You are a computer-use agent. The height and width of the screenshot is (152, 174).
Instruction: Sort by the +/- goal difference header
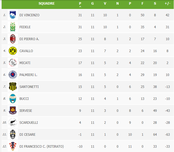click(167, 4)
